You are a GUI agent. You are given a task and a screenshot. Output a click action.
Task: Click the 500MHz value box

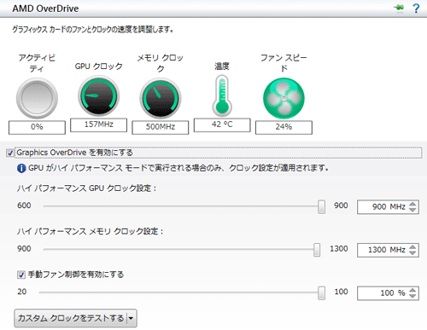pyautogui.click(x=161, y=127)
